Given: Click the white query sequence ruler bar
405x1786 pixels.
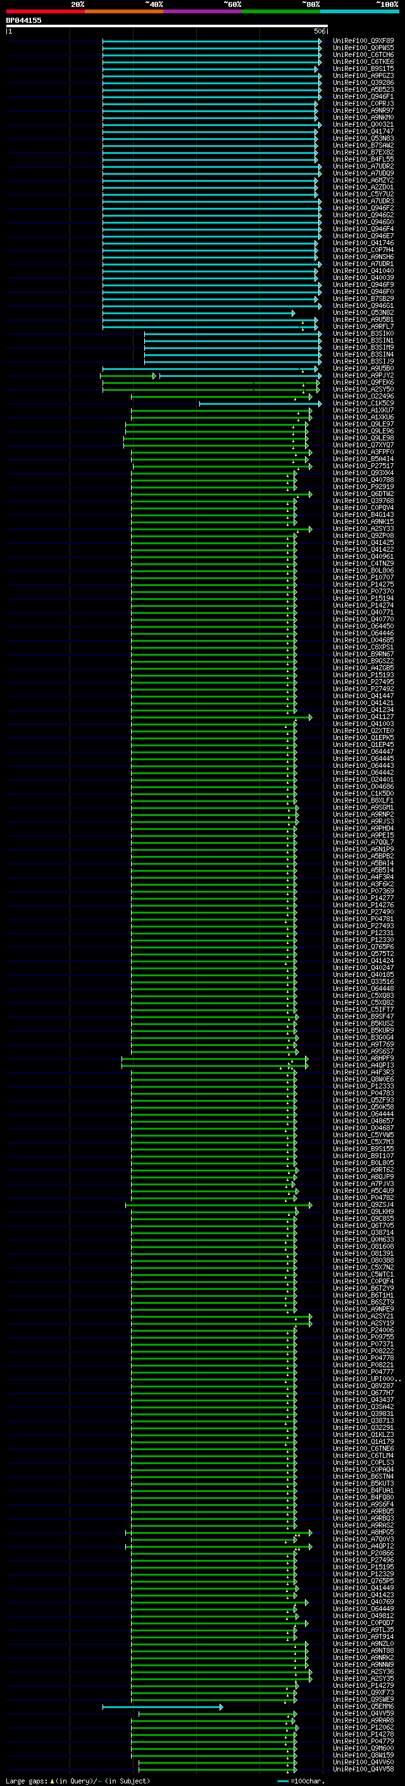Looking at the screenshot, I should point(167,27).
